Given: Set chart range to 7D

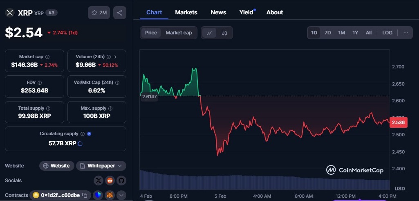Looking at the screenshot, I should [327, 33].
